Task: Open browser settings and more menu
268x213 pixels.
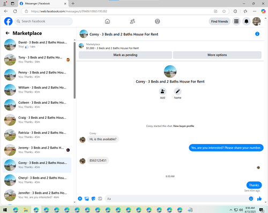Action: (255, 11)
